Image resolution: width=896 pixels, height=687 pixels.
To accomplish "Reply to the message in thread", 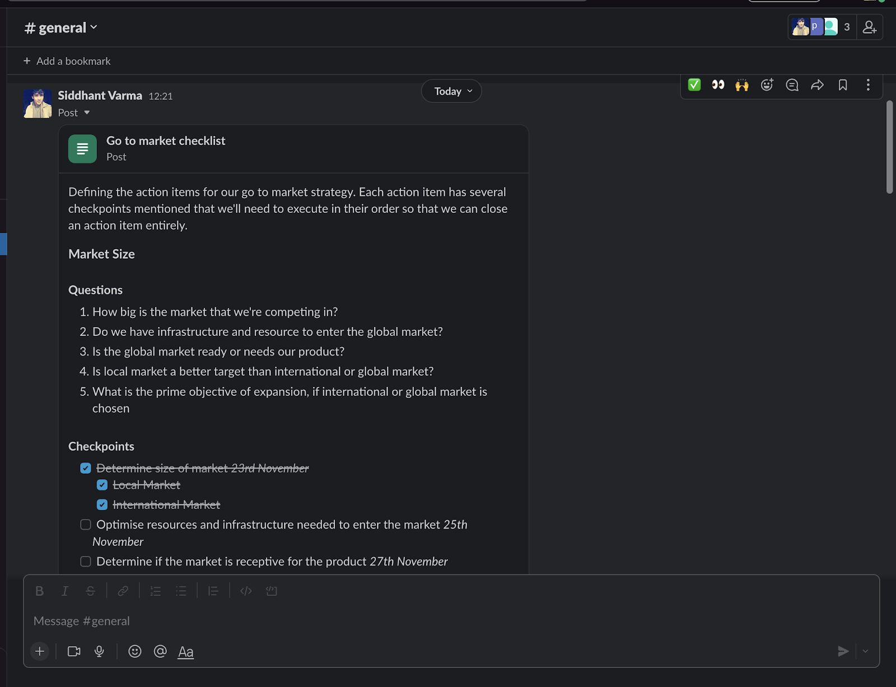I will pyautogui.click(x=792, y=85).
